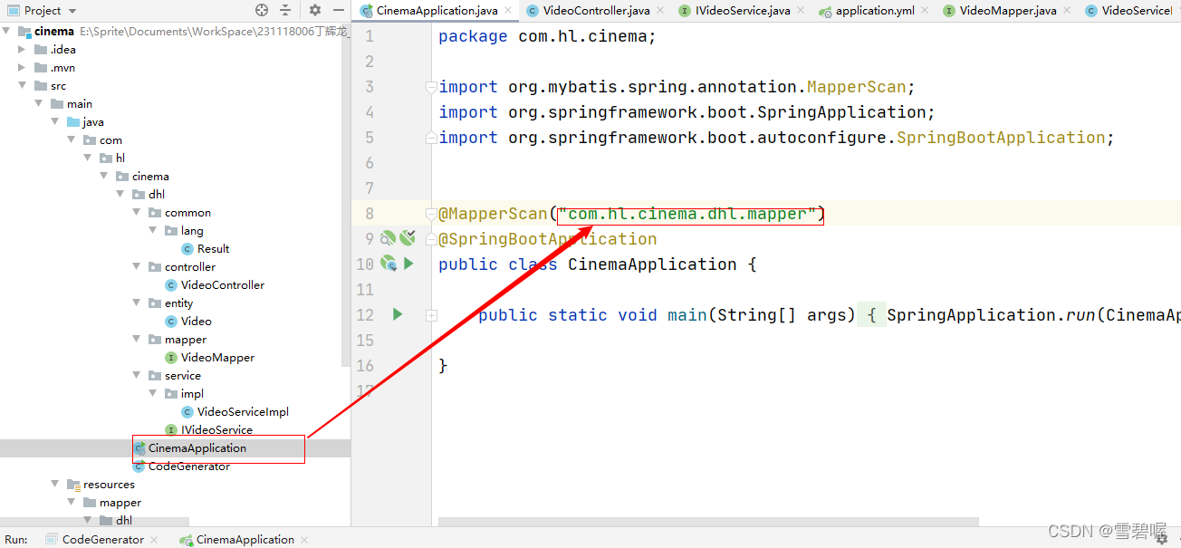
Task: Click the Project tree vertical scrollbar
Action: pyautogui.click(x=346, y=195)
